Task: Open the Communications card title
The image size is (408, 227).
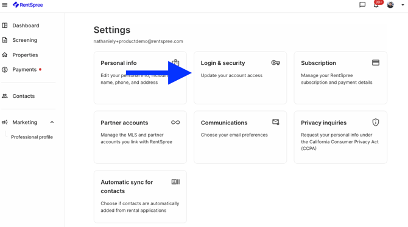Action: pos(224,123)
